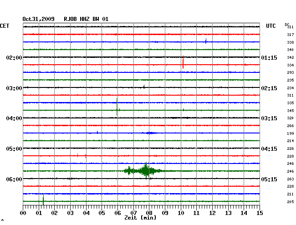The height and width of the screenshot is (225, 296).
Task: Click minute axis tick label 08
Action: click(x=149, y=213)
